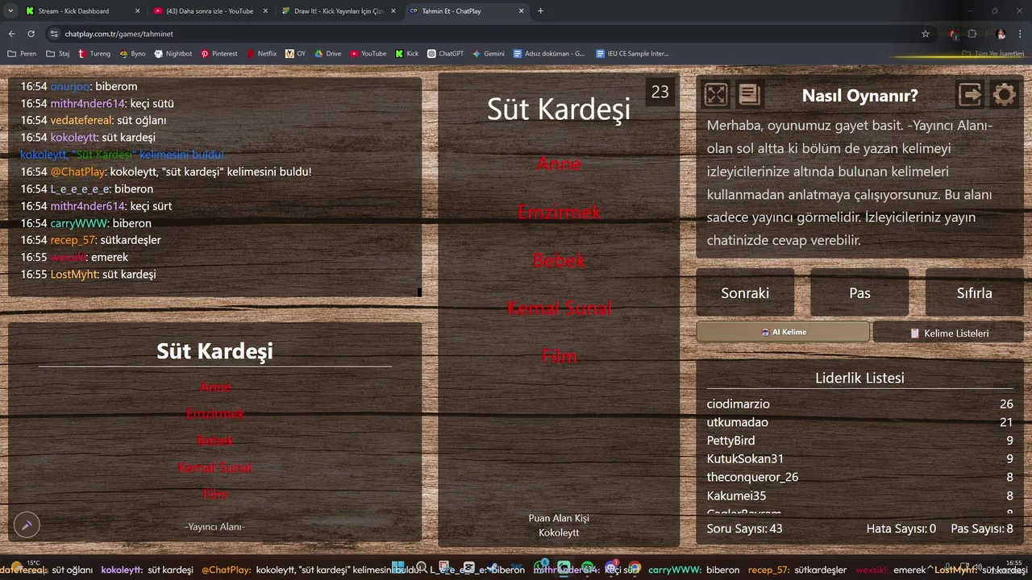Click PettyBird in the leaderboard
Screen dimensions: 1032x580
coord(731,441)
